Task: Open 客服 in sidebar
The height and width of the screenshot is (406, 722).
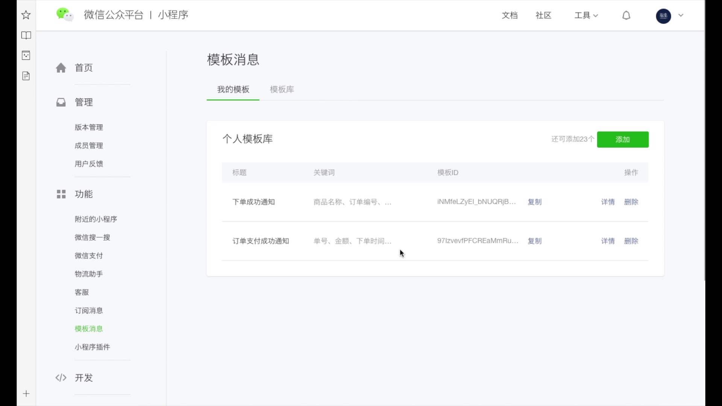Action: tap(82, 292)
